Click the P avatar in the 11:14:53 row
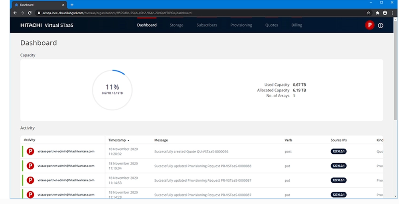Image resolution: width=399 pixels, height=204 pixels. point(31,180)
